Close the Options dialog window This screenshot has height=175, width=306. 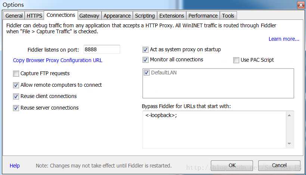(x=300, y=5)
